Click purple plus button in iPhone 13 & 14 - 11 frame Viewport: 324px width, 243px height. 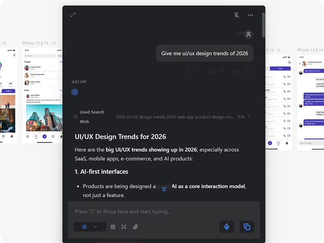click(x=45, y=136)
